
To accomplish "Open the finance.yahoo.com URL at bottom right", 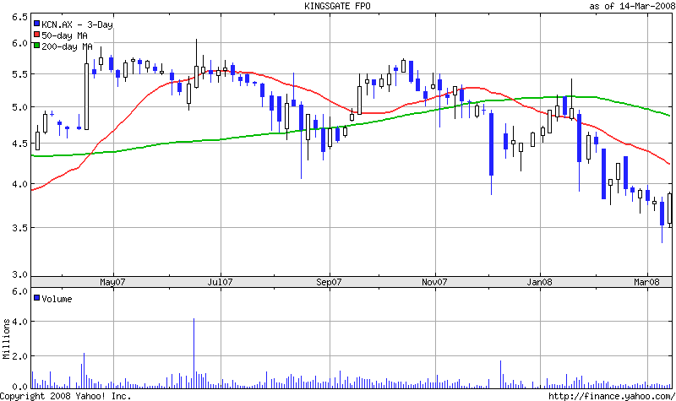I will 611,395.
